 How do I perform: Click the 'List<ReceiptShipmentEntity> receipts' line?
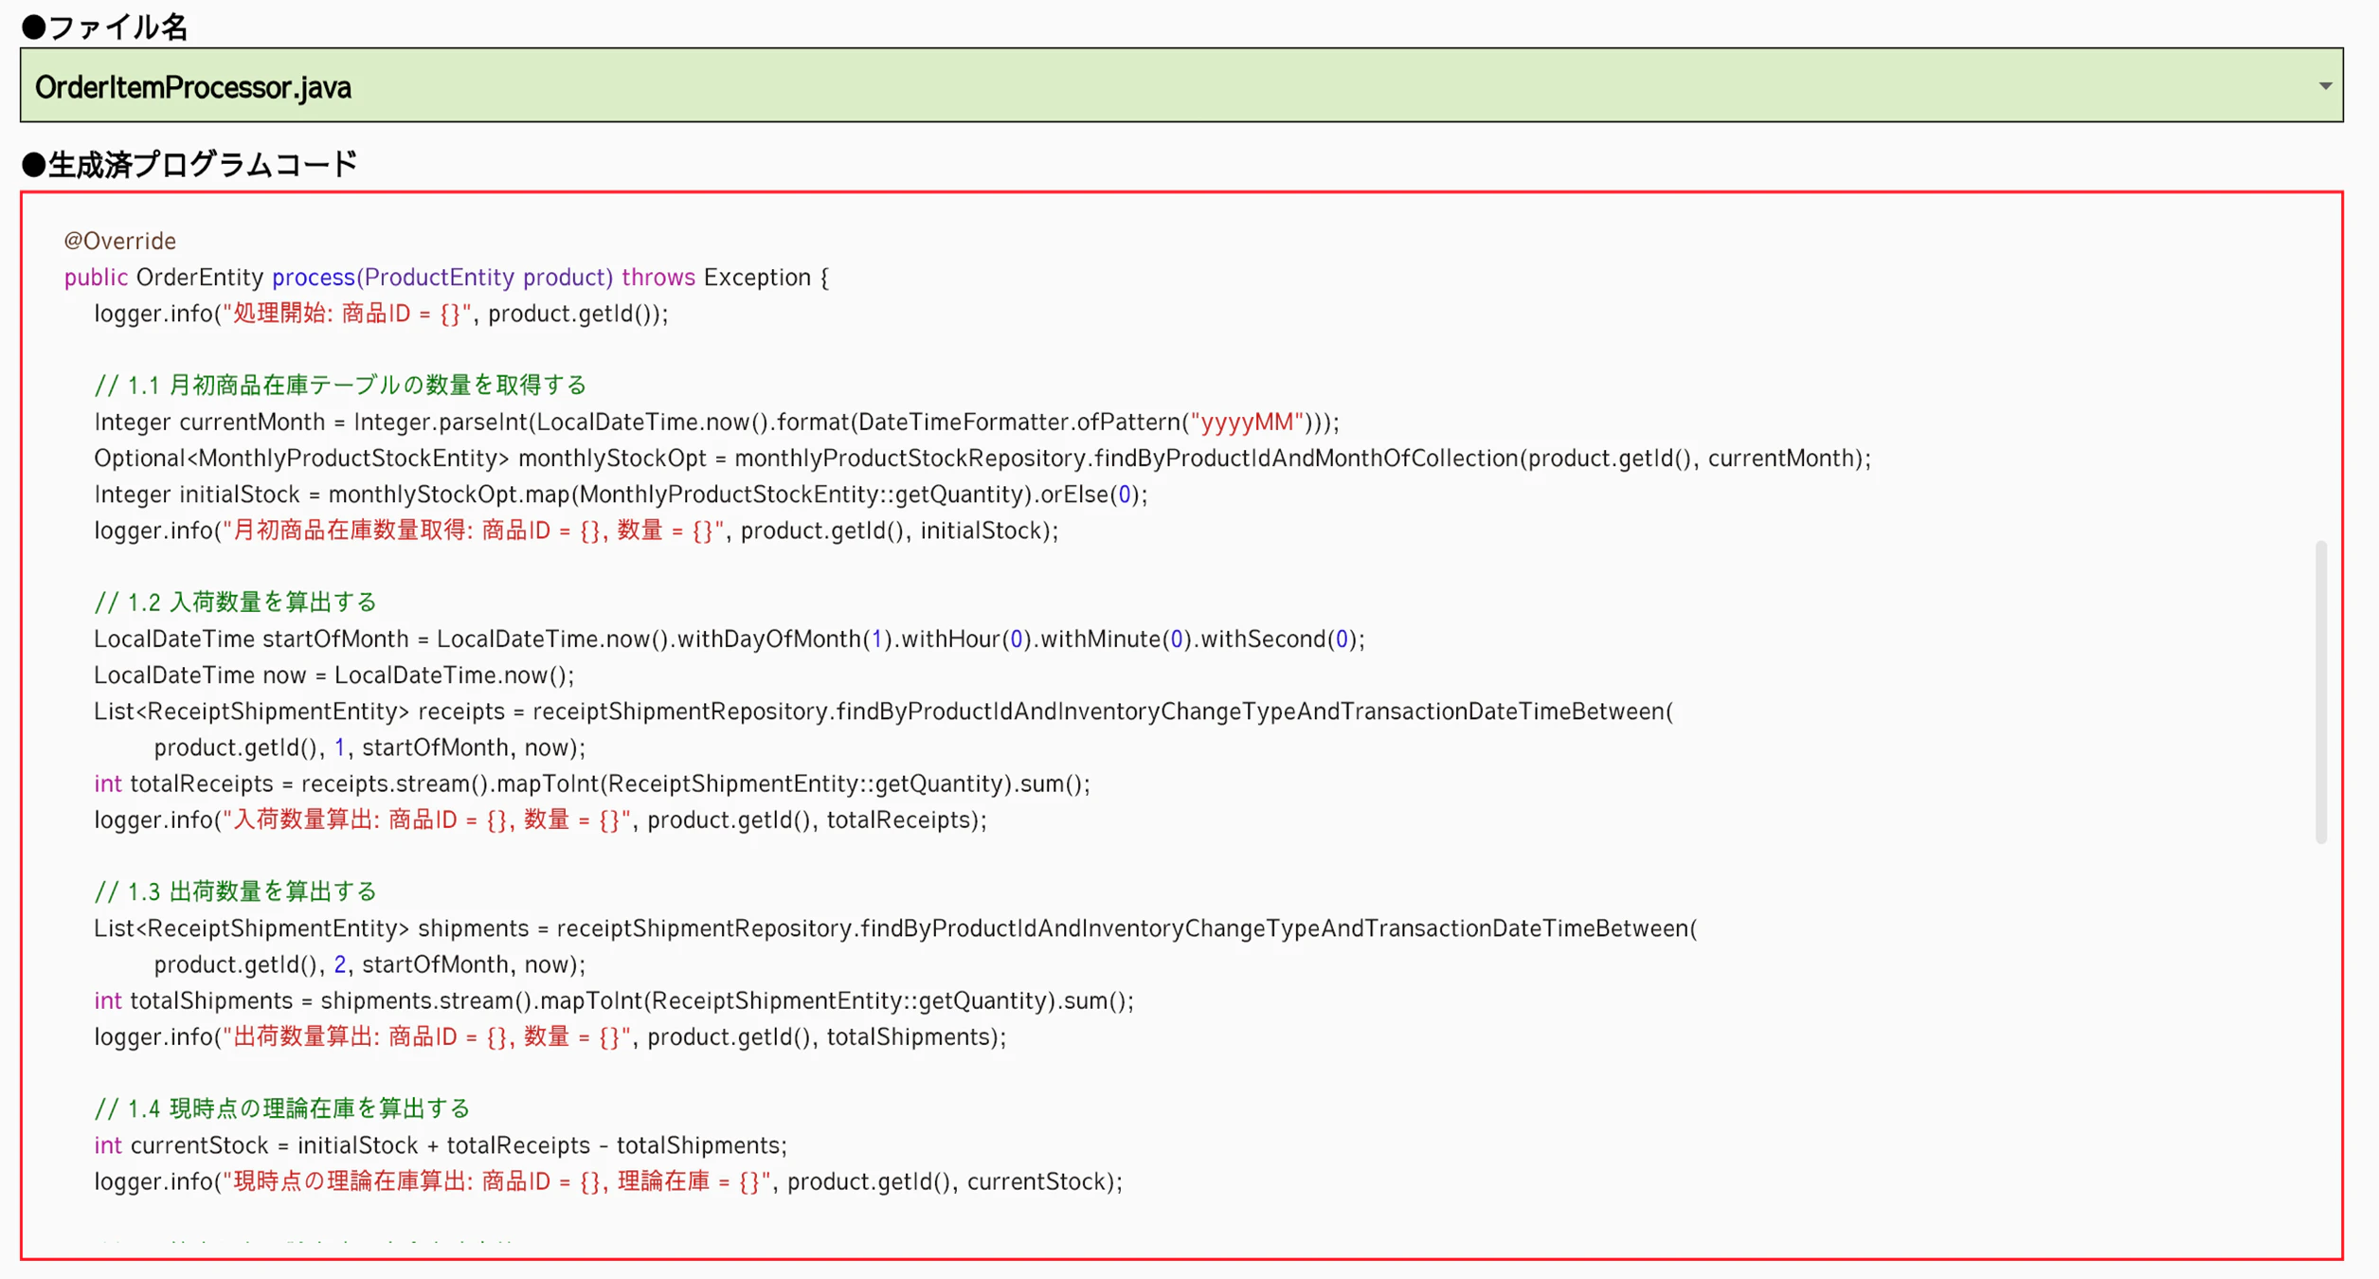884,711
